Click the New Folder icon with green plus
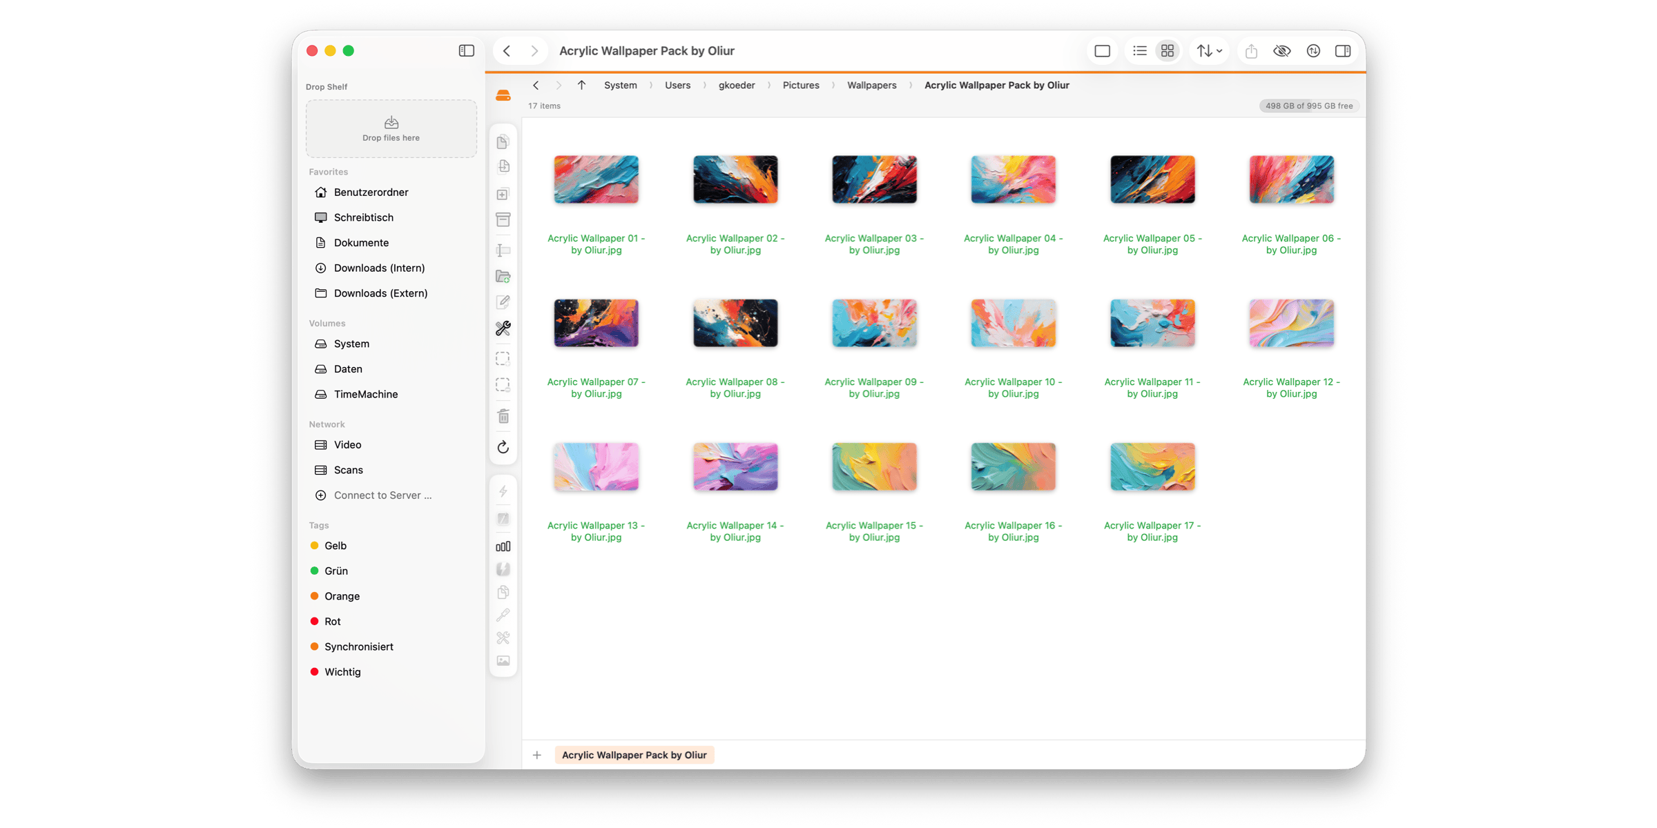 [503, 277]
